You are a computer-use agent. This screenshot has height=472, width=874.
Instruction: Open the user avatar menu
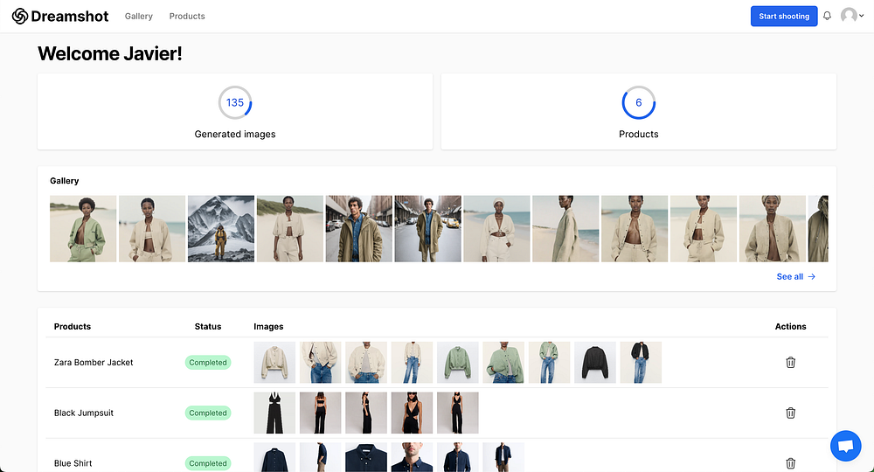click(x=851, y=16)
